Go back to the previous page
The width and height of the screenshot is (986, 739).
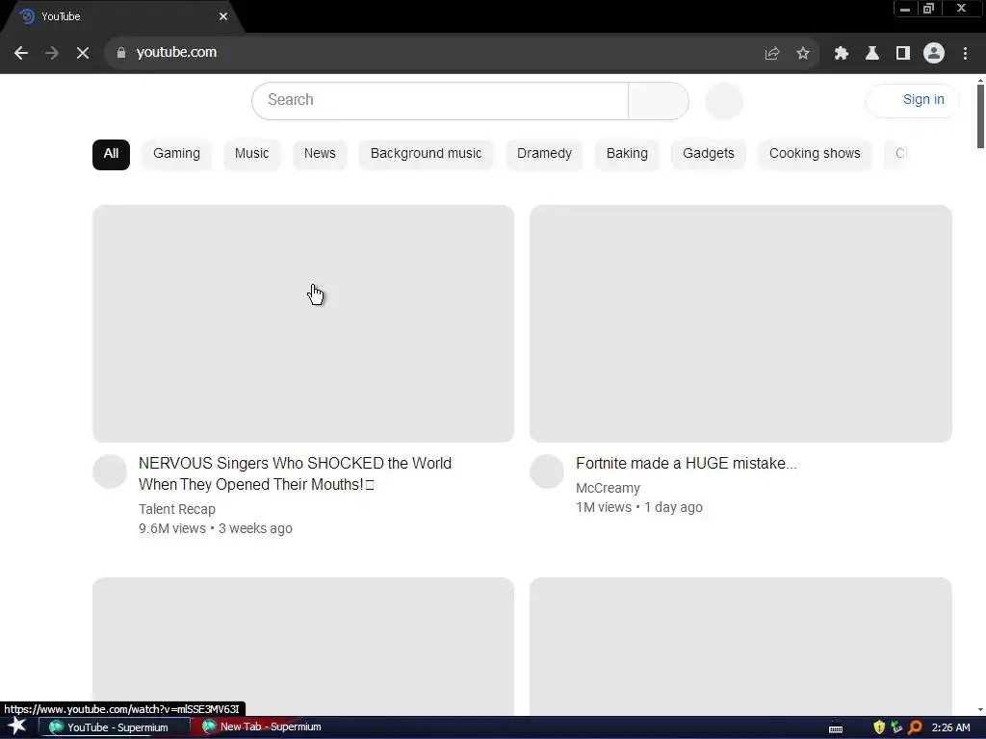(x=21, y=53)
